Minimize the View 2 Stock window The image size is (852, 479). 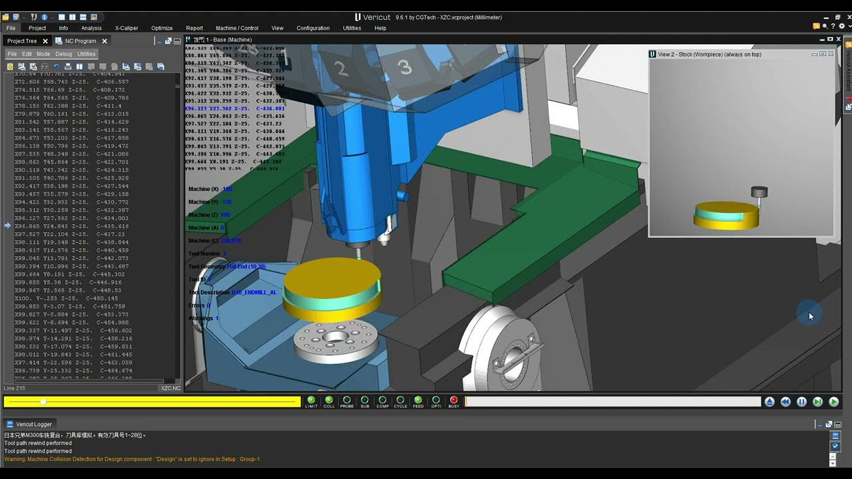coord(814,55)
